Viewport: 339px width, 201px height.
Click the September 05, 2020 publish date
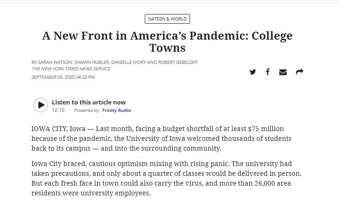tap(63, 77)
